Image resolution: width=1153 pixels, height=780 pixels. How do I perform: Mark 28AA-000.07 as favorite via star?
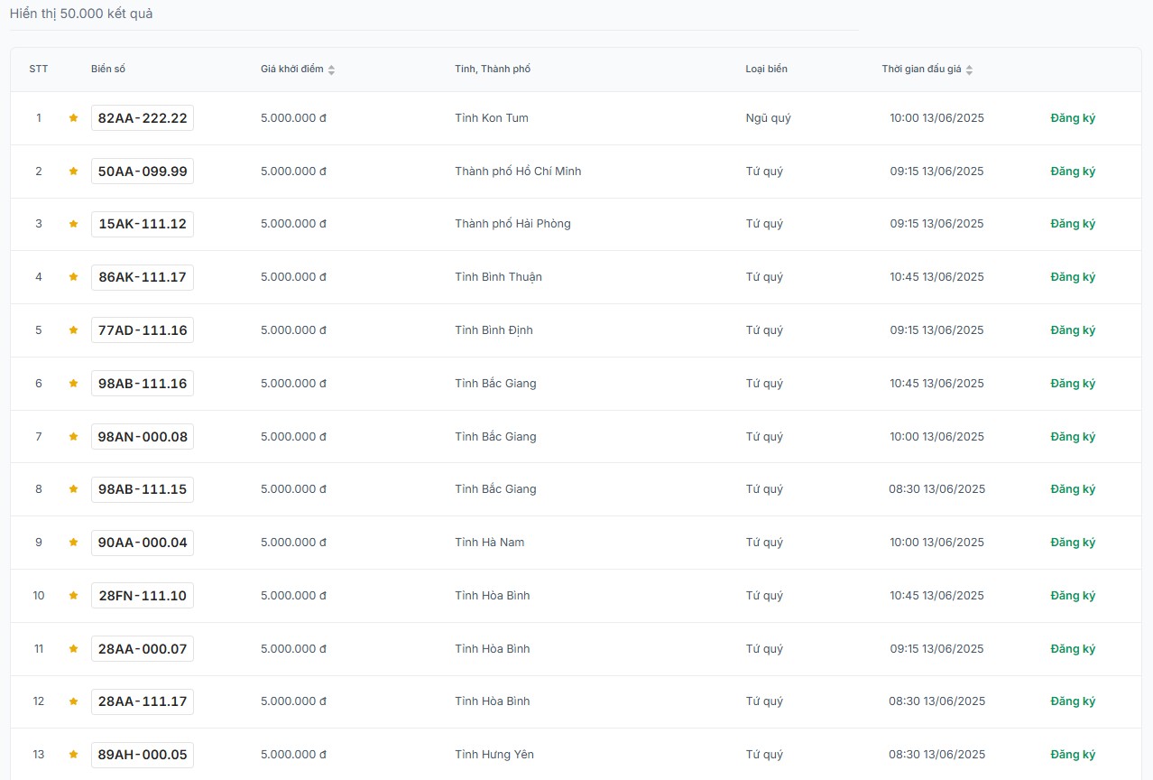74,649
